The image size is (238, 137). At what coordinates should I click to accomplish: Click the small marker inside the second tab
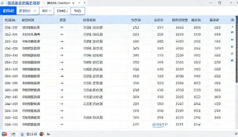pyautogui.click(x=35, y=11)
